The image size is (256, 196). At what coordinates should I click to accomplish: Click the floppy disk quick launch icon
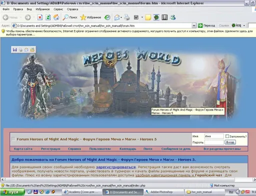coord(35,192)
